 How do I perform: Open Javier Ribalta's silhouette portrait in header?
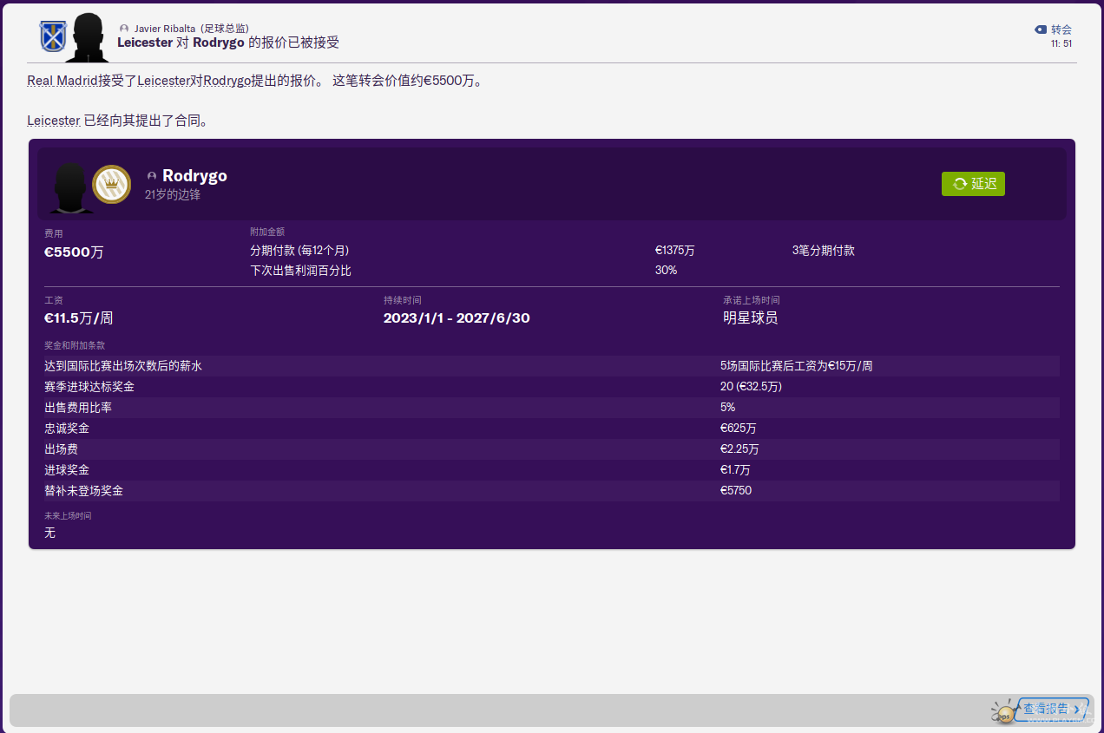(87, 37)
